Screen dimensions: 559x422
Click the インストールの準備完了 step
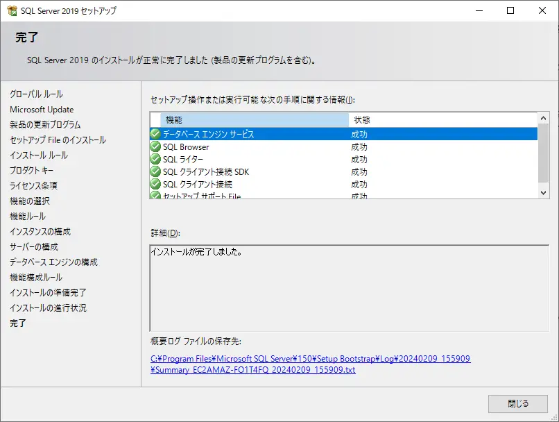(x=48, y=292)
